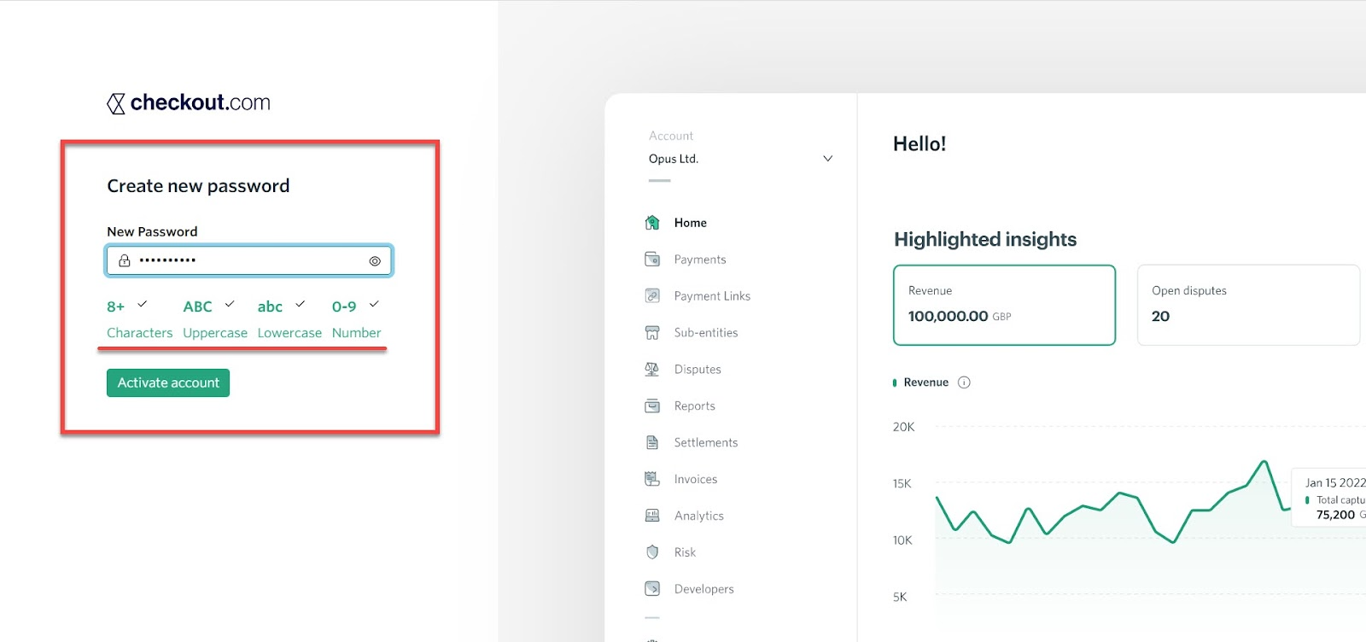Focus the New Password input field

249,260
